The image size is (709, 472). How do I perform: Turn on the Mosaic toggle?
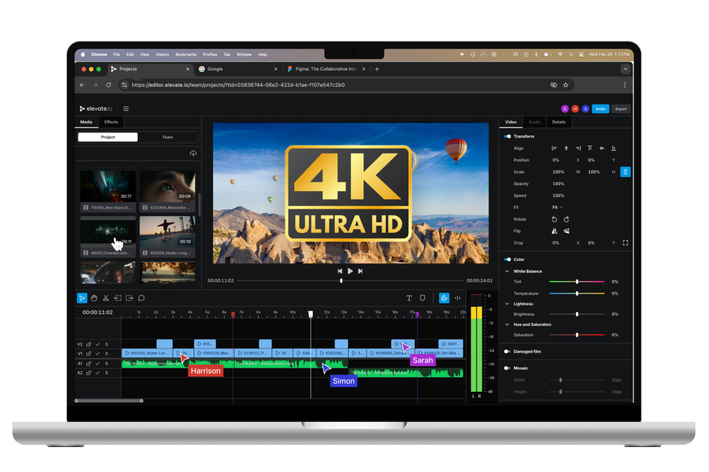[x=507, y=368]
